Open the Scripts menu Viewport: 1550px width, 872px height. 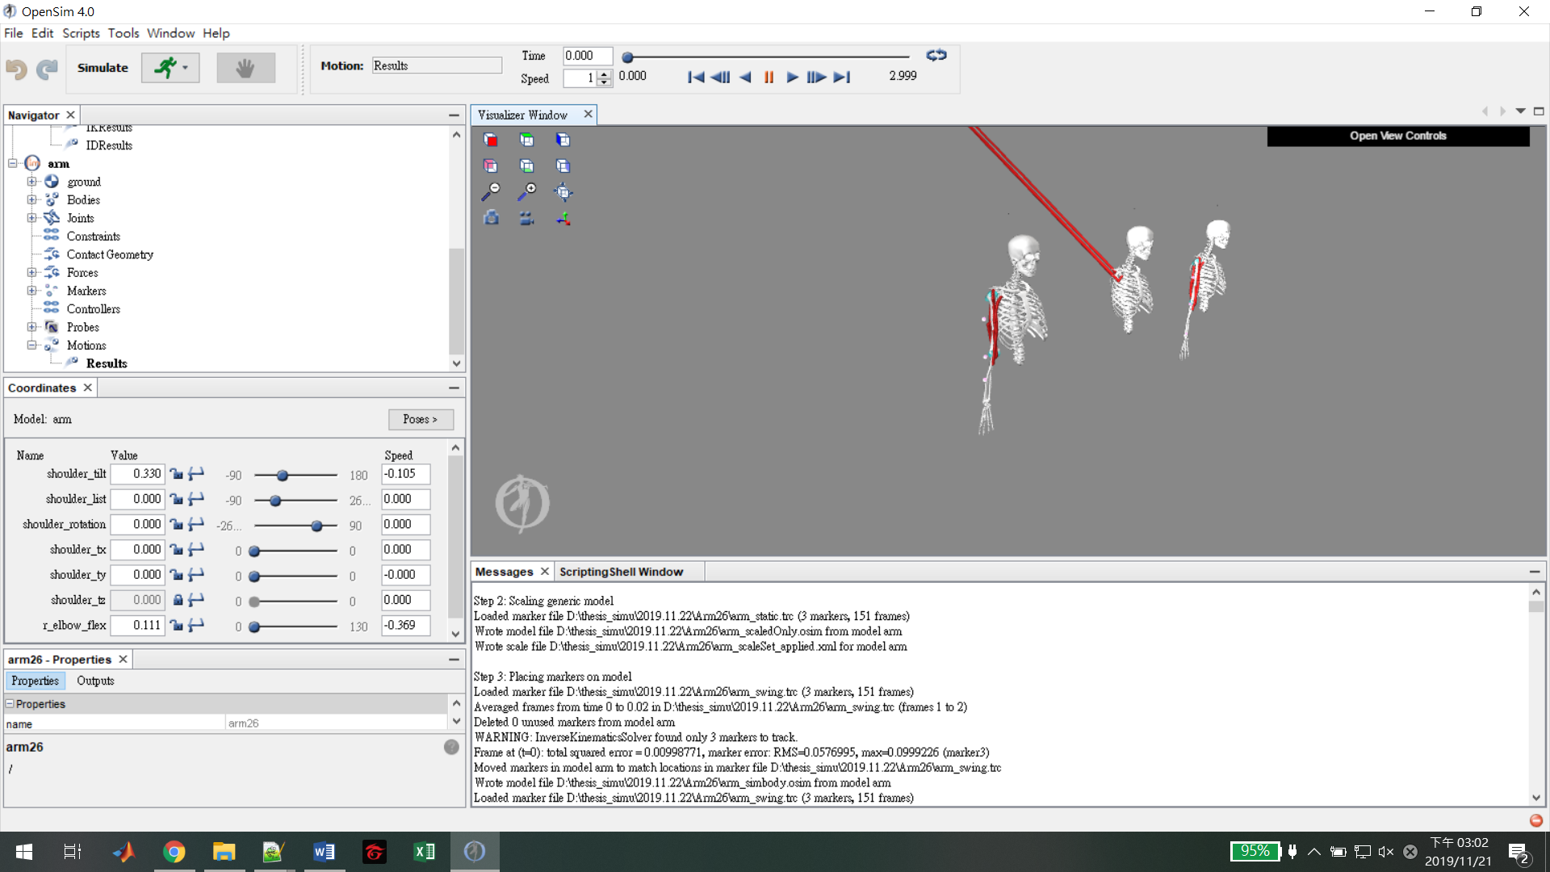pyautogui.click(x=81, y=33)
